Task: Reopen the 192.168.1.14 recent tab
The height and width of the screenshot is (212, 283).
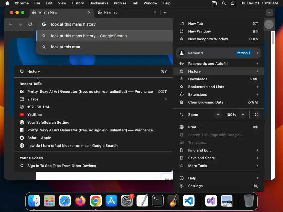Action: point(93,107)
